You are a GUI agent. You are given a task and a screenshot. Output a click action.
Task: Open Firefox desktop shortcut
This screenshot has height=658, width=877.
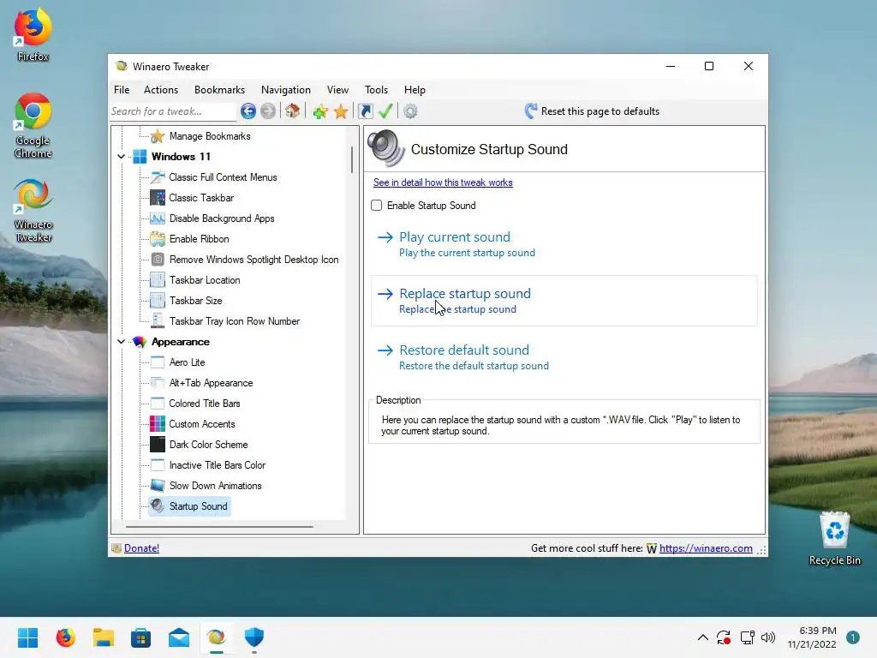33,33
